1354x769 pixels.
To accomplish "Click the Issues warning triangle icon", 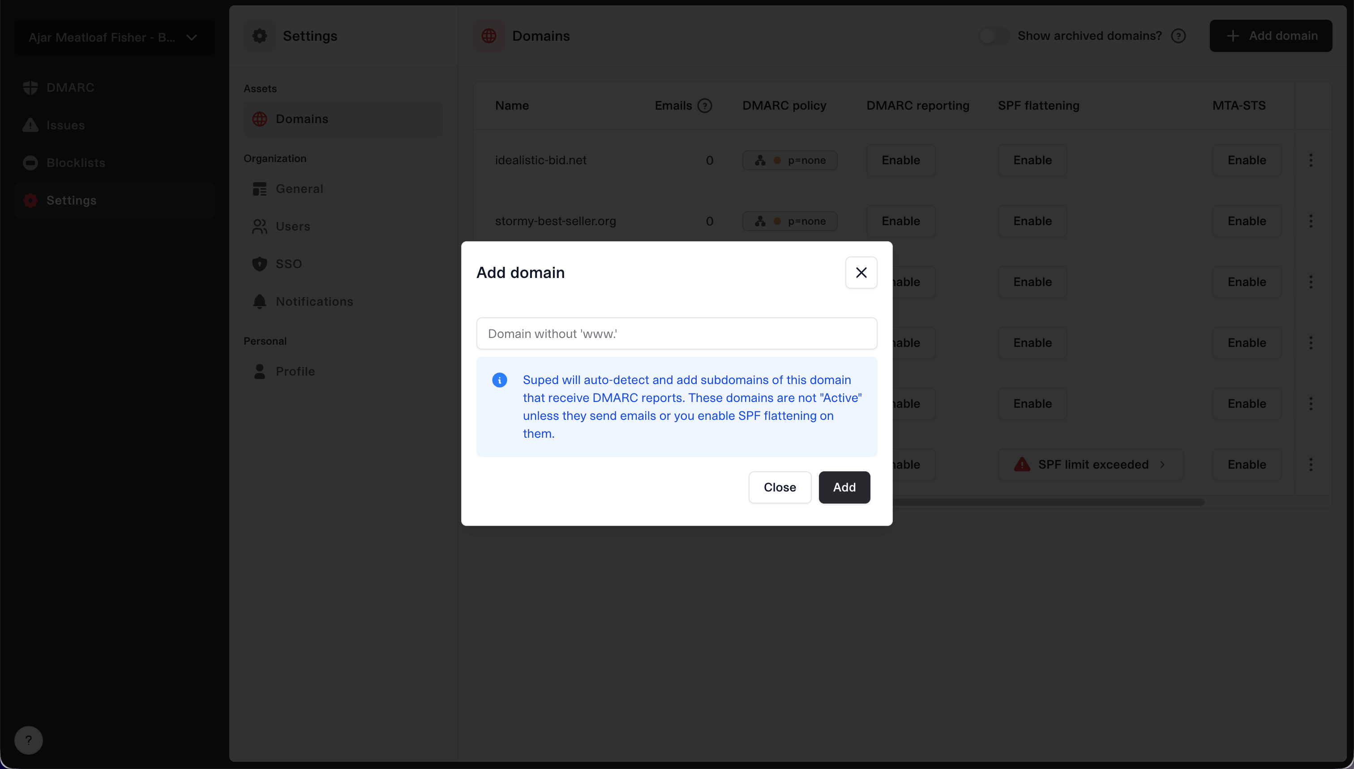I will (30, 125).
